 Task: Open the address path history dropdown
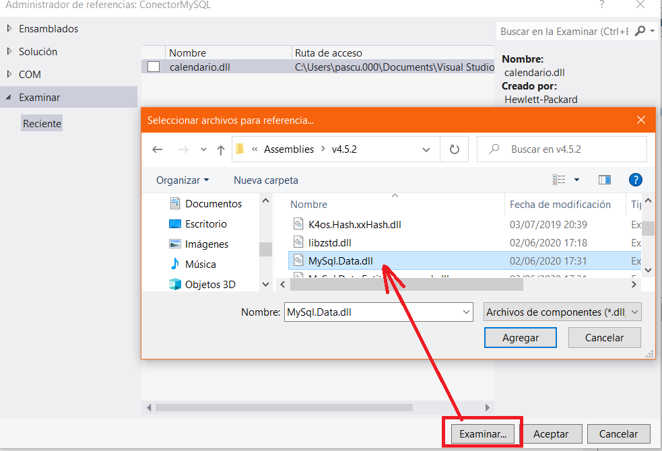pos(426,149)
